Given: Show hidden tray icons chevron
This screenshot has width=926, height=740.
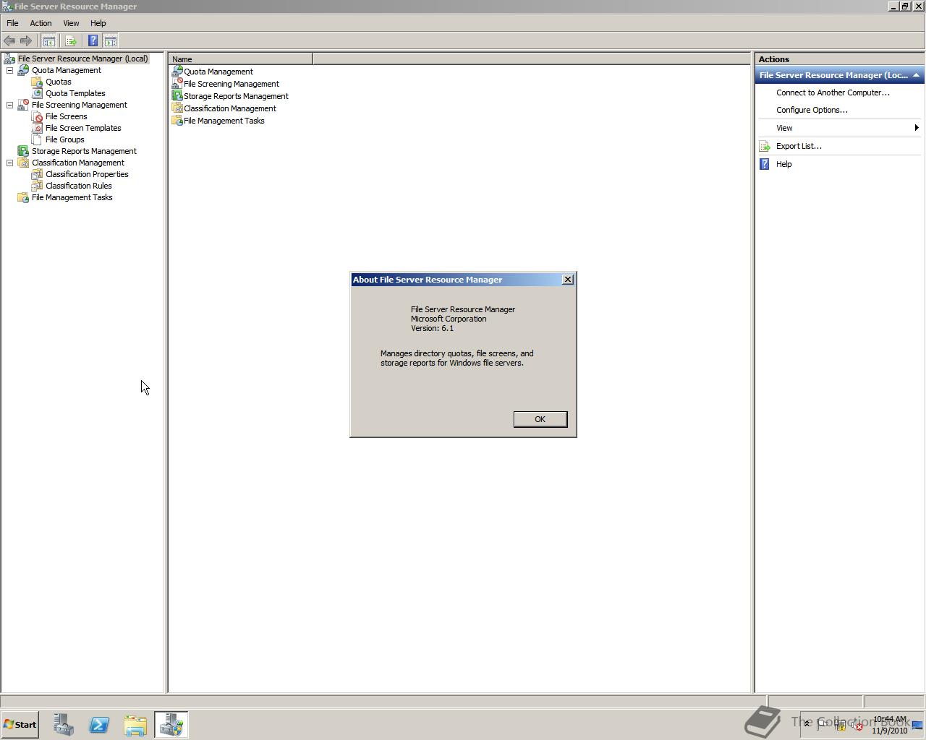Looking at the screenshot, I should coord(807,724).
